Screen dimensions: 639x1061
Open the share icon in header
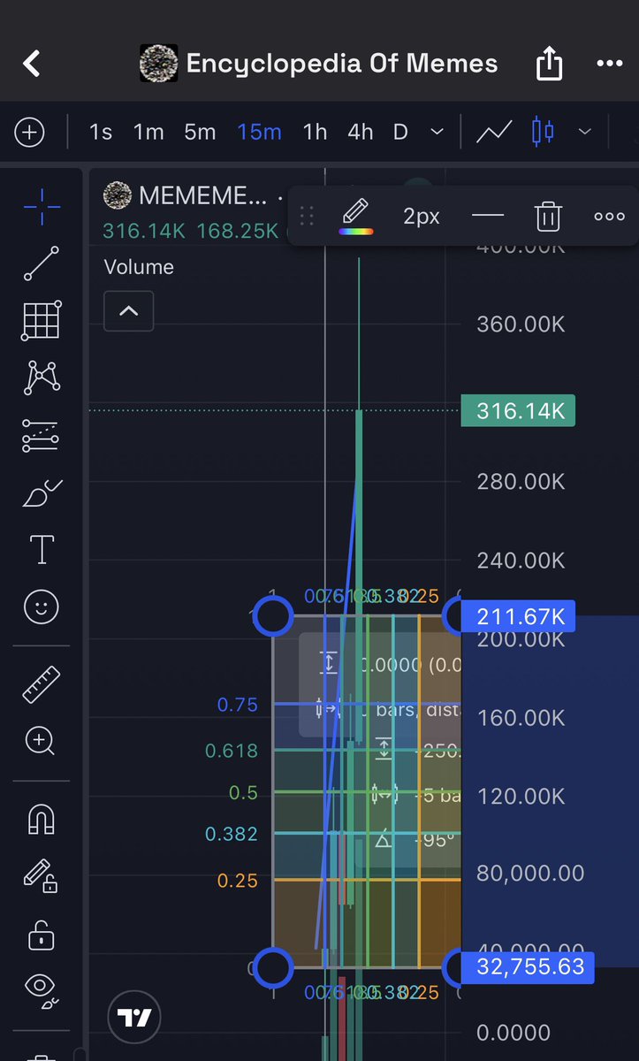pyautogui.click(x=549, y=63)
